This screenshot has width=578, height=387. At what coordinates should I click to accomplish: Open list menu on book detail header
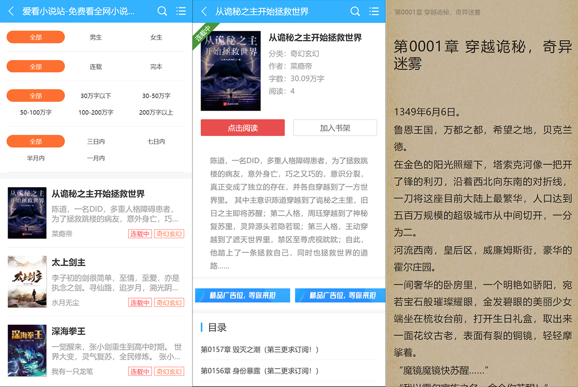(374, 11)
